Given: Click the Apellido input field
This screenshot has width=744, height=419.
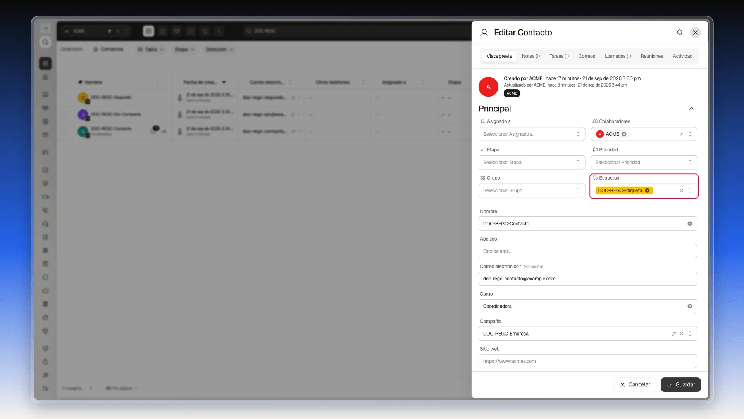Looking at the screenshot, I should 587,251.
